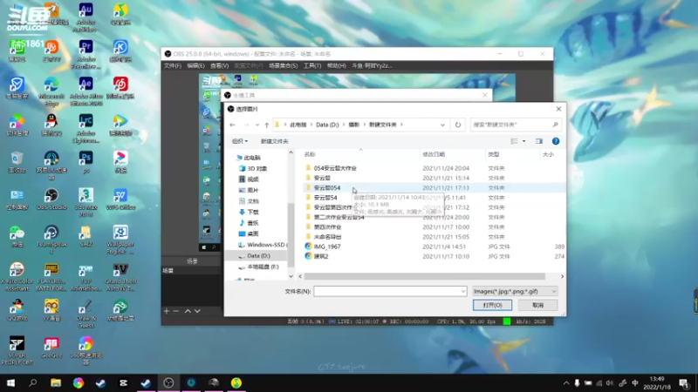Viewport: 698px width, 392px height.
Task: Add a scene with OBS plus button
Action: [167, 311]
